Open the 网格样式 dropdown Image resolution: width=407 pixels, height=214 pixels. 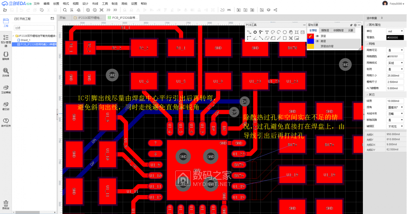coord(395,63)
